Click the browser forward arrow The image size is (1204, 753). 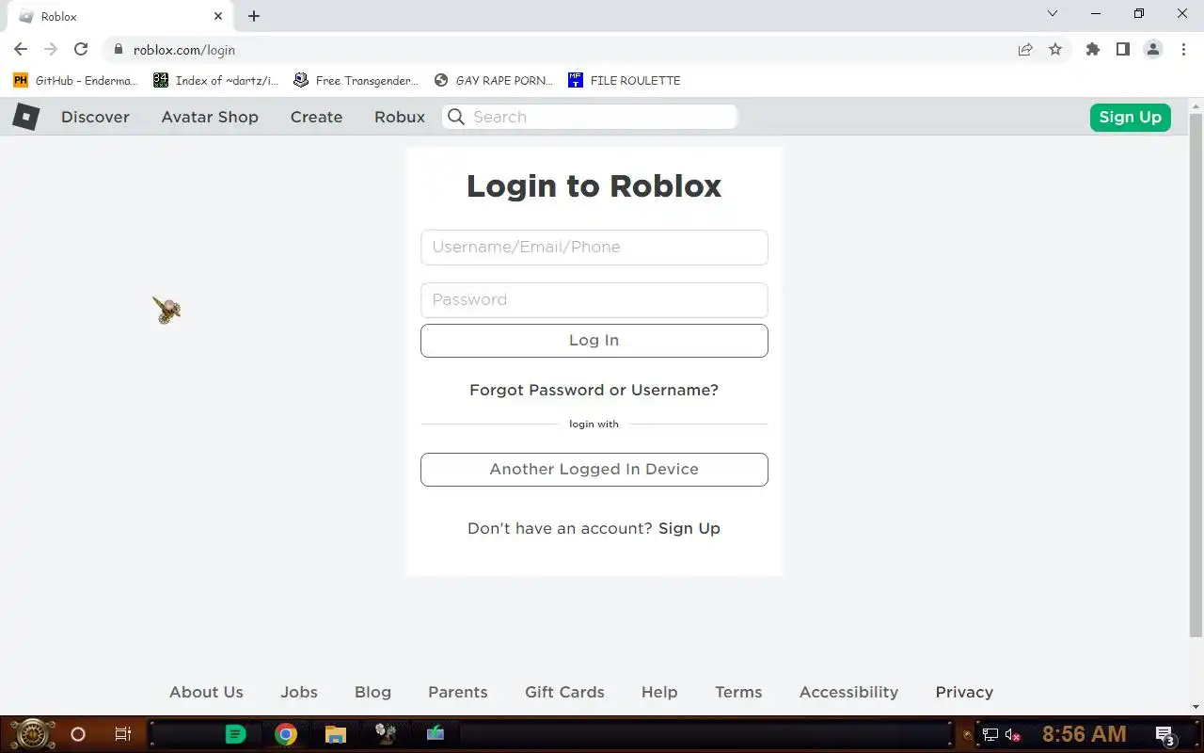(51, 50)
